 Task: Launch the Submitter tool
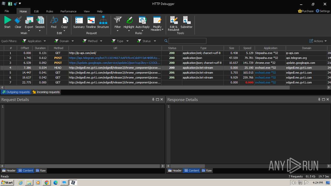click(186, 20)
